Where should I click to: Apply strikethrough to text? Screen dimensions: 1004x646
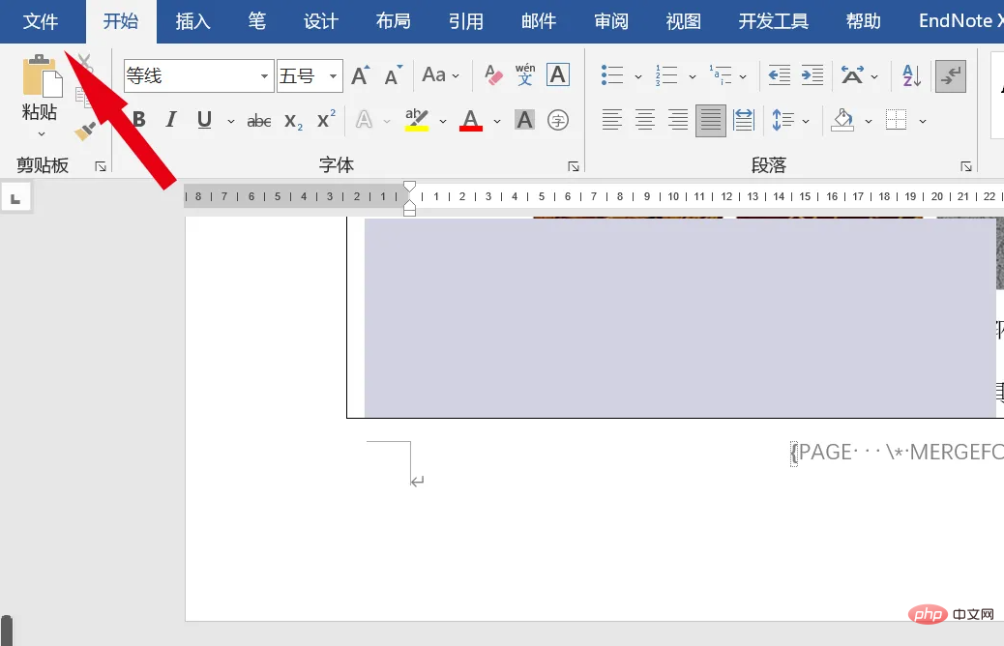pos(259,119)
